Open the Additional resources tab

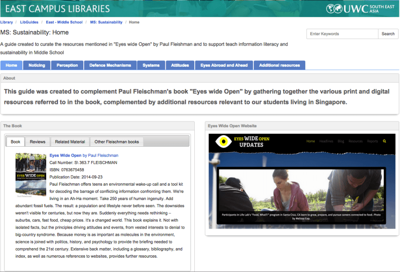280,65
